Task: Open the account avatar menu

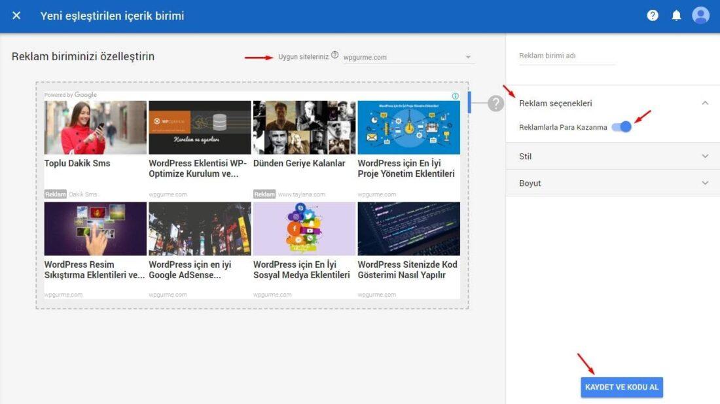Action: pos(701,15)
